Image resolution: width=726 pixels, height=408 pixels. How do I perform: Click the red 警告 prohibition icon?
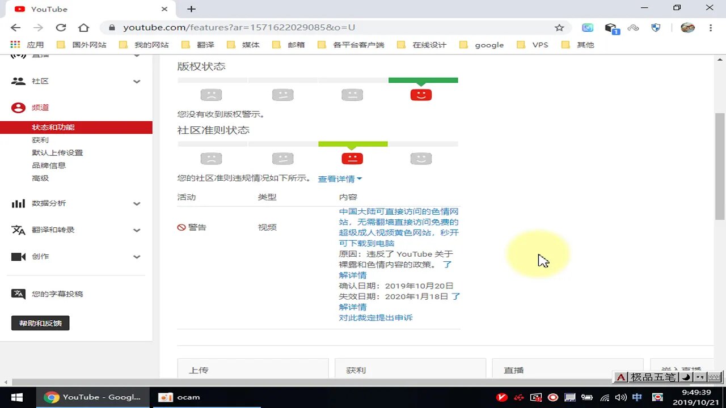coord(181,227)
